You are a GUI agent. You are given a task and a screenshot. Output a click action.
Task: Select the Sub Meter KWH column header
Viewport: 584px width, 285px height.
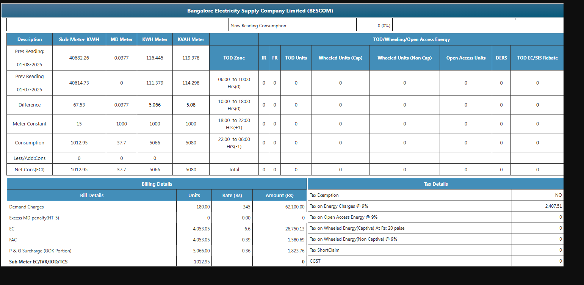(x=79, y=39)
